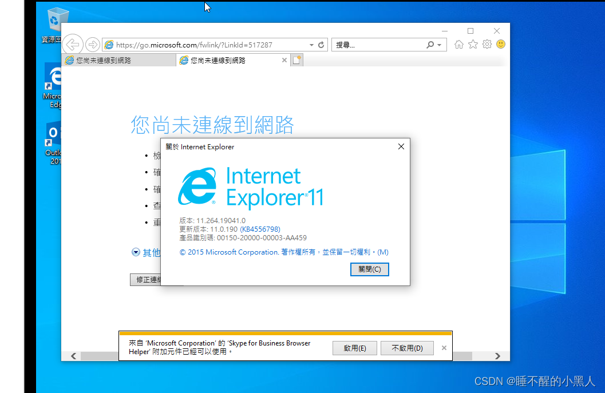Image resolution: width=605 pixels, height=393 pixels.
Task: Click the refresh icon in address bar
Action: click(x=321, y=45)
